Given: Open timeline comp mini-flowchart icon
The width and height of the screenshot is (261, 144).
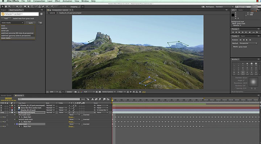Looking at the screenshot, I should click(83, 99).
